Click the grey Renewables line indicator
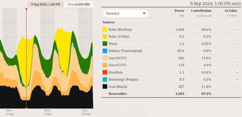The image size is (242, 117). pos(105,94)
